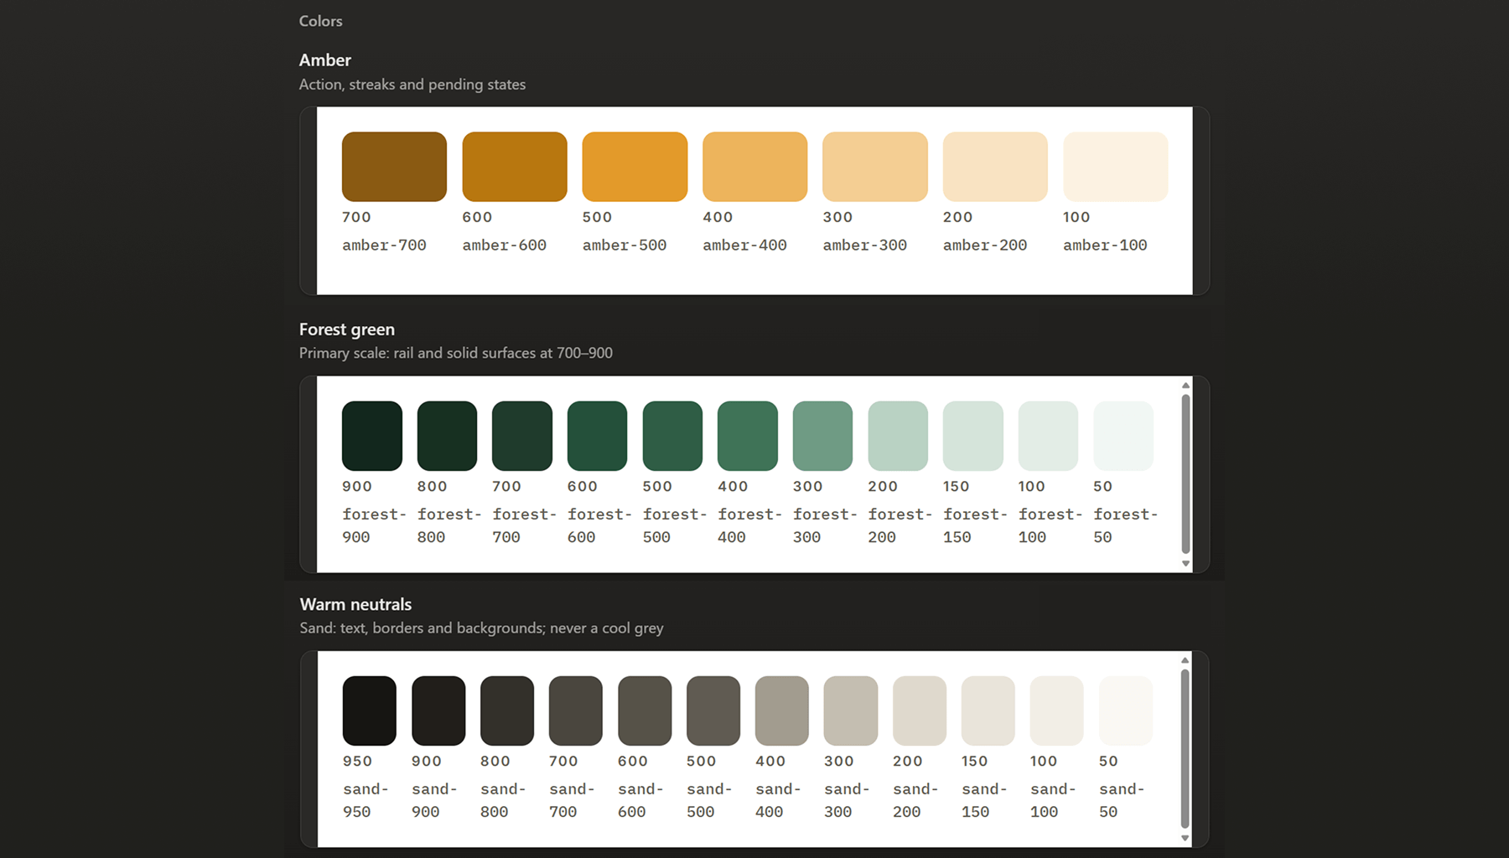Viewport: 1509px width, 858px height.
Task: Choose the sand-600 swatch
Action: coord(645,711)
